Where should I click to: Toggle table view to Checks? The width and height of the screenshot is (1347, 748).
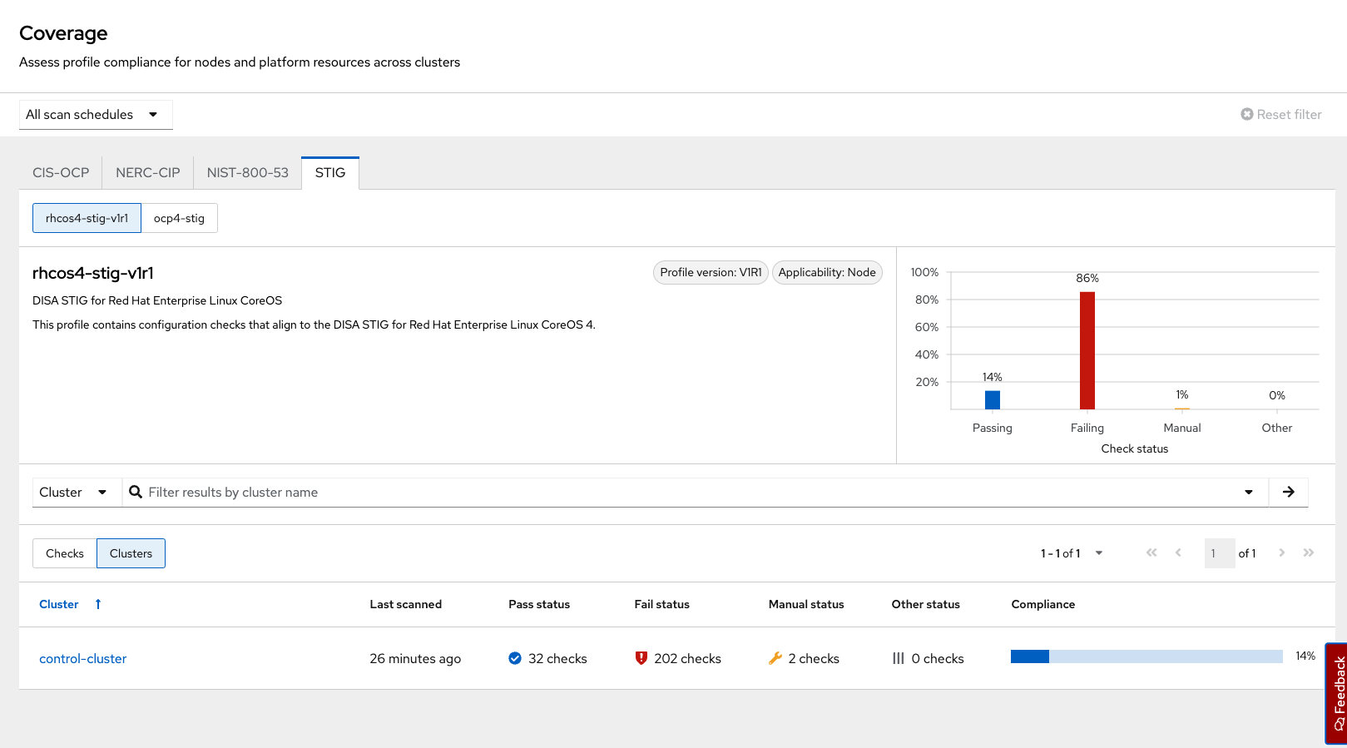(x=65, y=553)
